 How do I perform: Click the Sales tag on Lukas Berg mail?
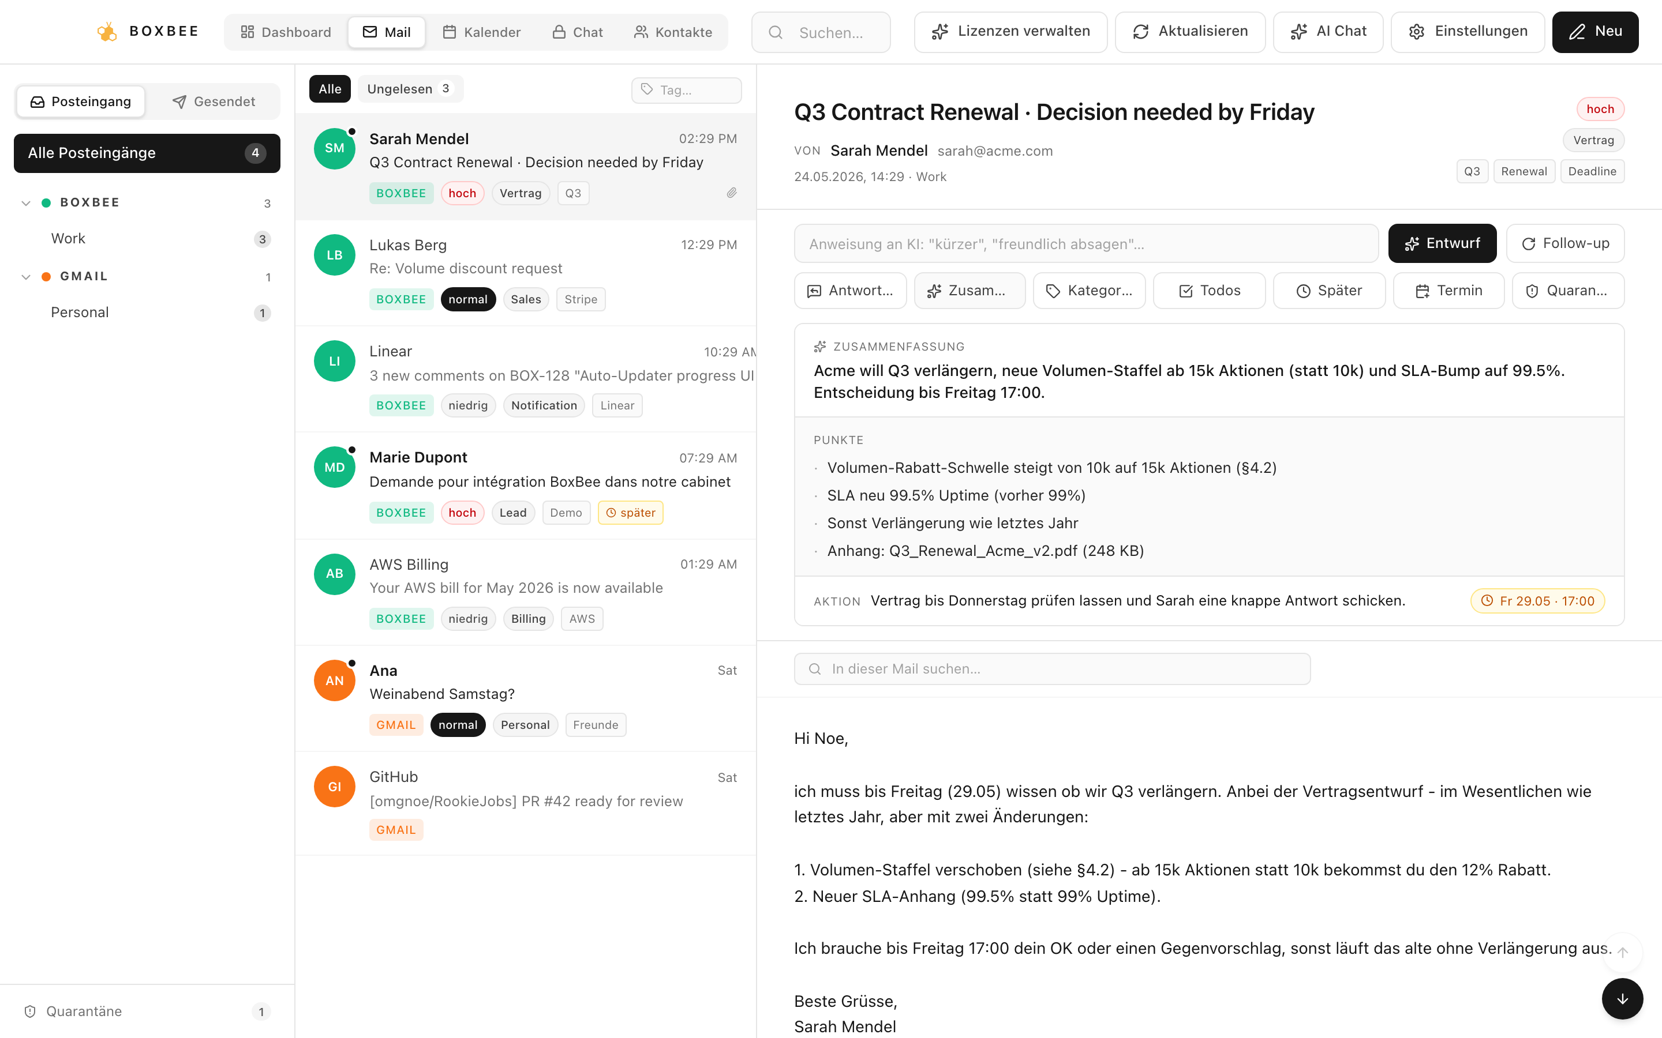point(525,299)
